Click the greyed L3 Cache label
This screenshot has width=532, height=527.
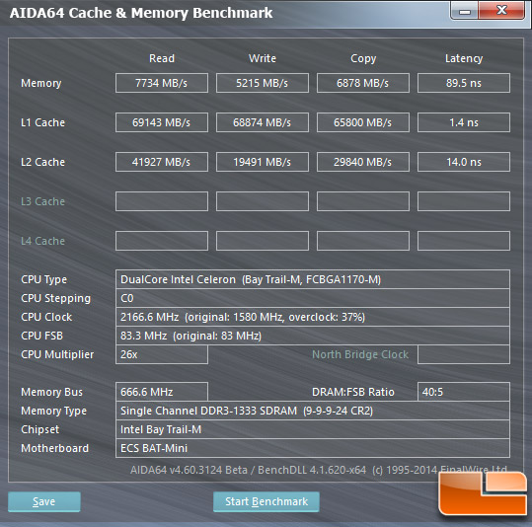(x=42, y=201)
